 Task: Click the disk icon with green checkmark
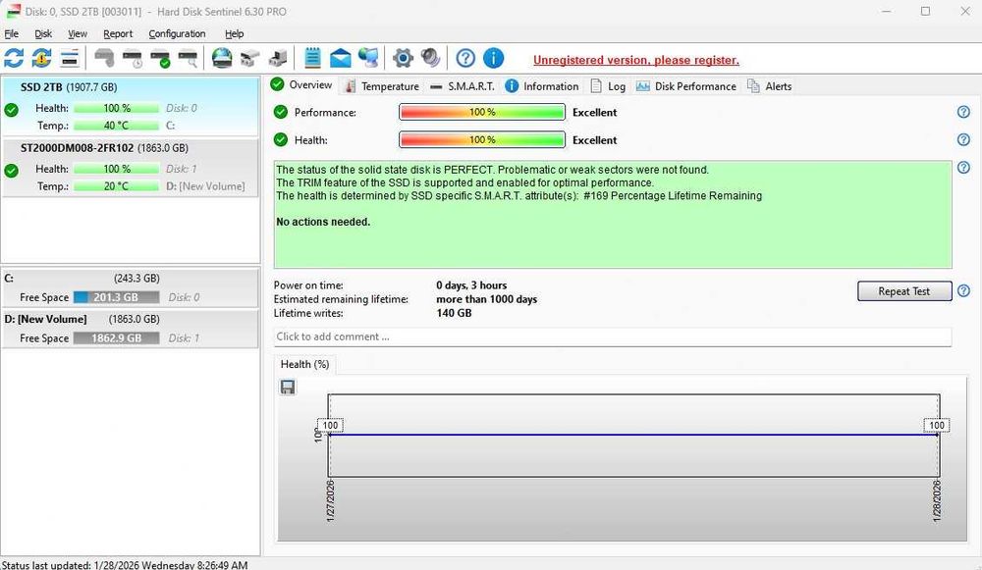click(160, 58)
